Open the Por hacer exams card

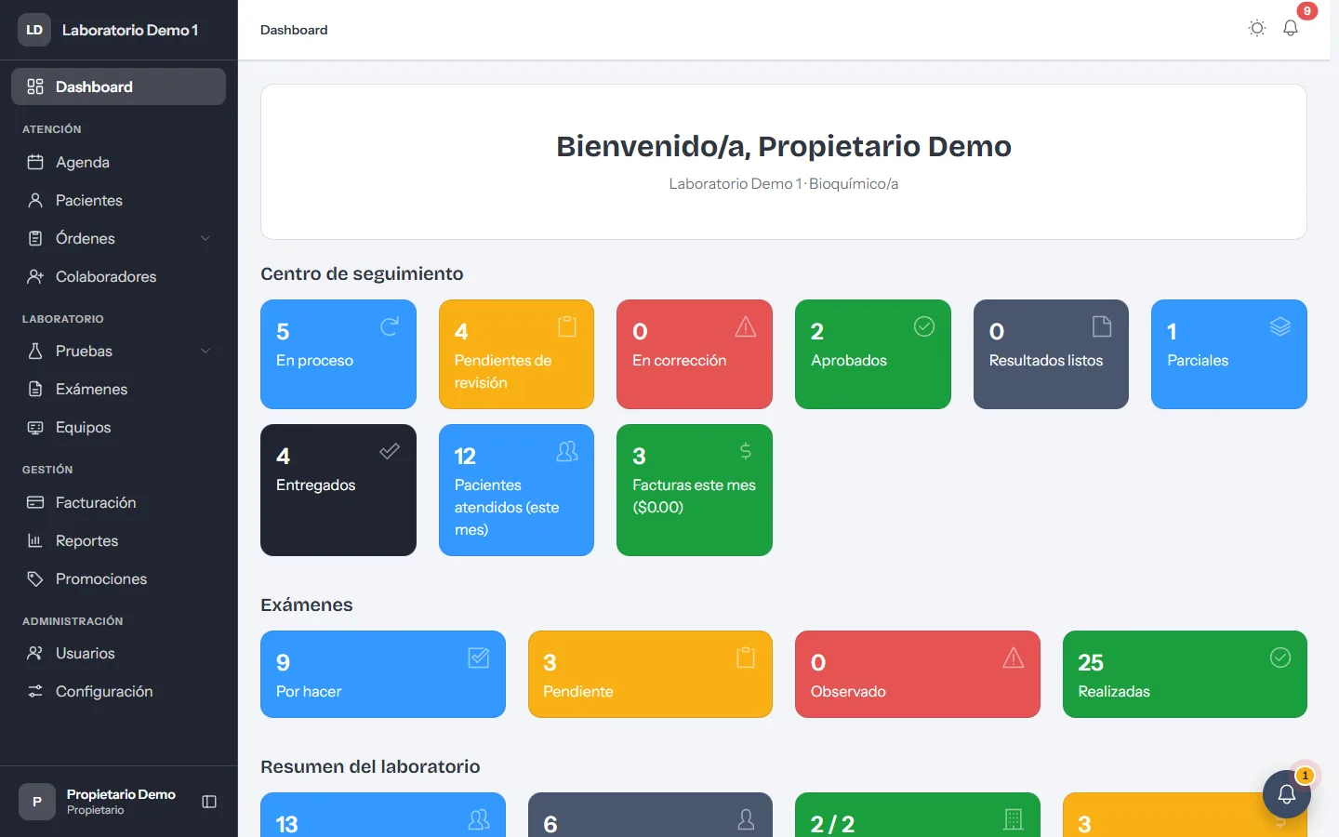point(383,674)
